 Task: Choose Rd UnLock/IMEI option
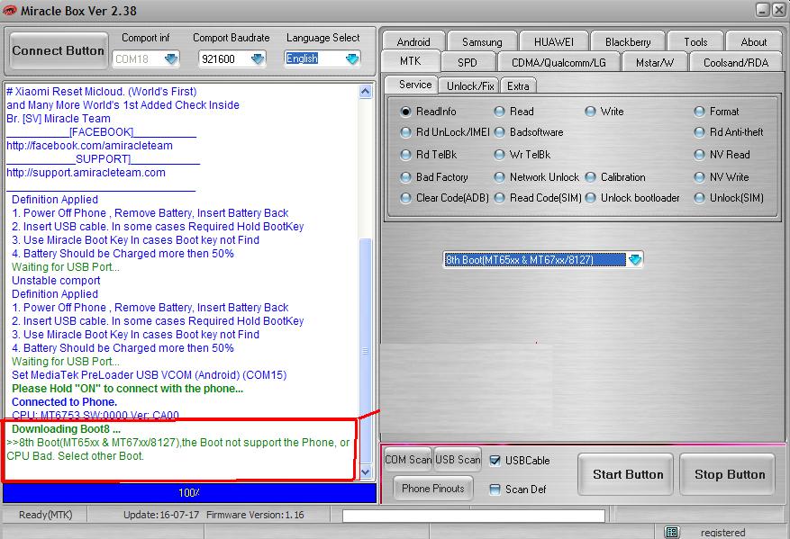coord(405,132)
